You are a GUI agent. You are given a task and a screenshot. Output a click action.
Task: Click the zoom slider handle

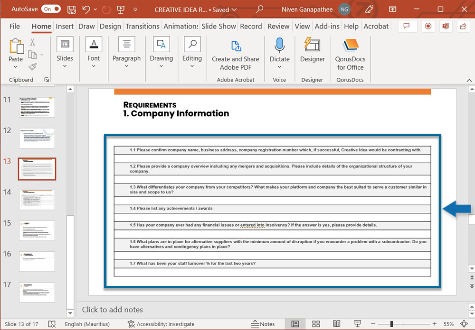[391, 324]
